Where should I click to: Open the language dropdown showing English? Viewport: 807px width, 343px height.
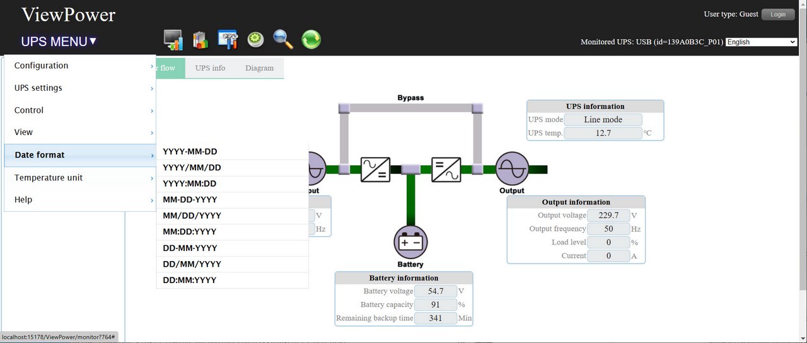click(x=762, y=42)
